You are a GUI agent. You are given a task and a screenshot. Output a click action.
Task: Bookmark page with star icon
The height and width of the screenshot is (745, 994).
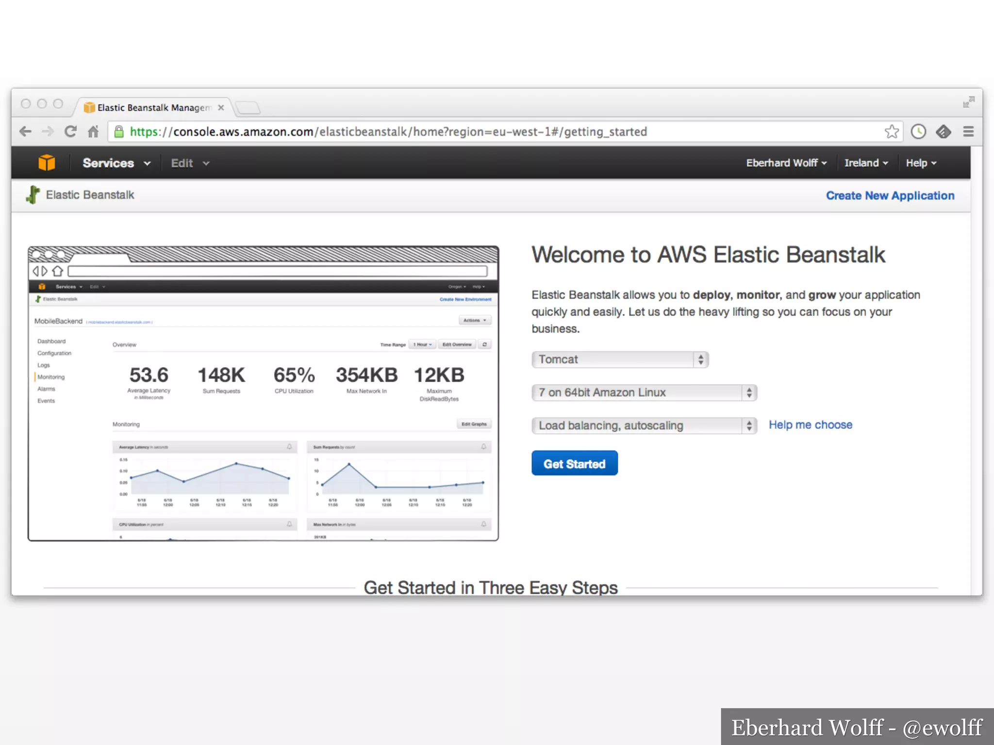coord(891,131)
